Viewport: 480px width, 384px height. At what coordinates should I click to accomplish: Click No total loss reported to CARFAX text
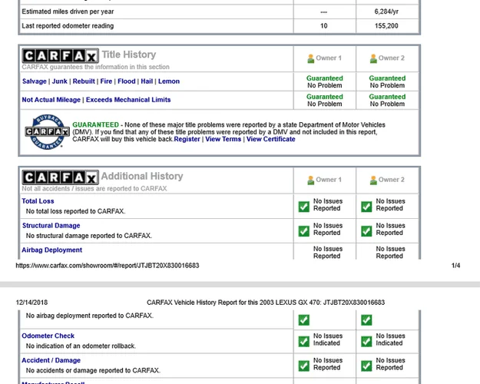pyautogui.click(x=75, y=211)
